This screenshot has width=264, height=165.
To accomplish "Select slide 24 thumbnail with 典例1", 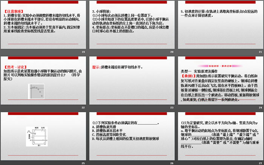I will (x=221, y=81).
